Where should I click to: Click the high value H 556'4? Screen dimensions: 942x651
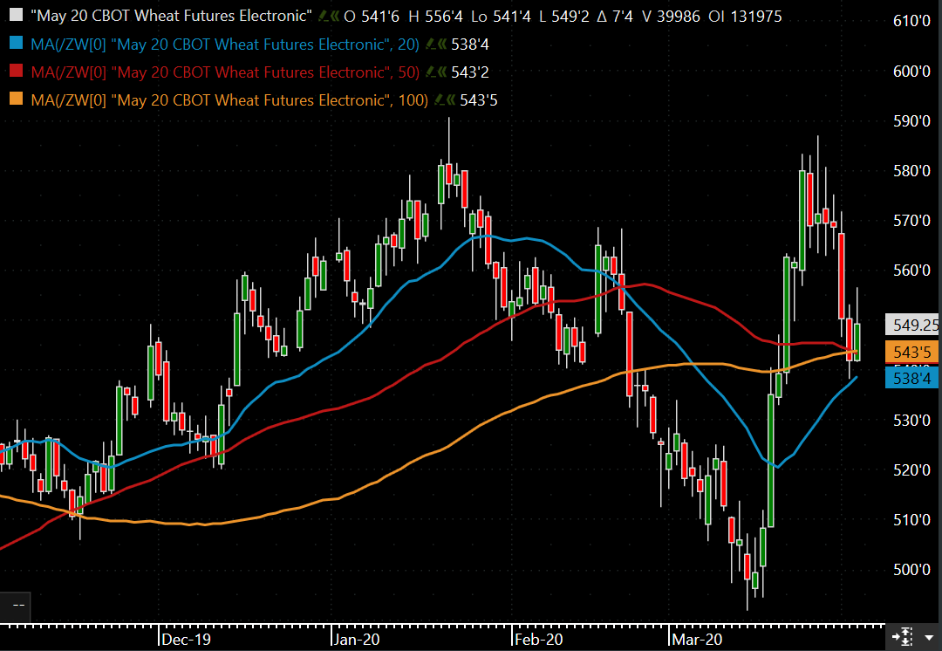click(x=435, y=17)
